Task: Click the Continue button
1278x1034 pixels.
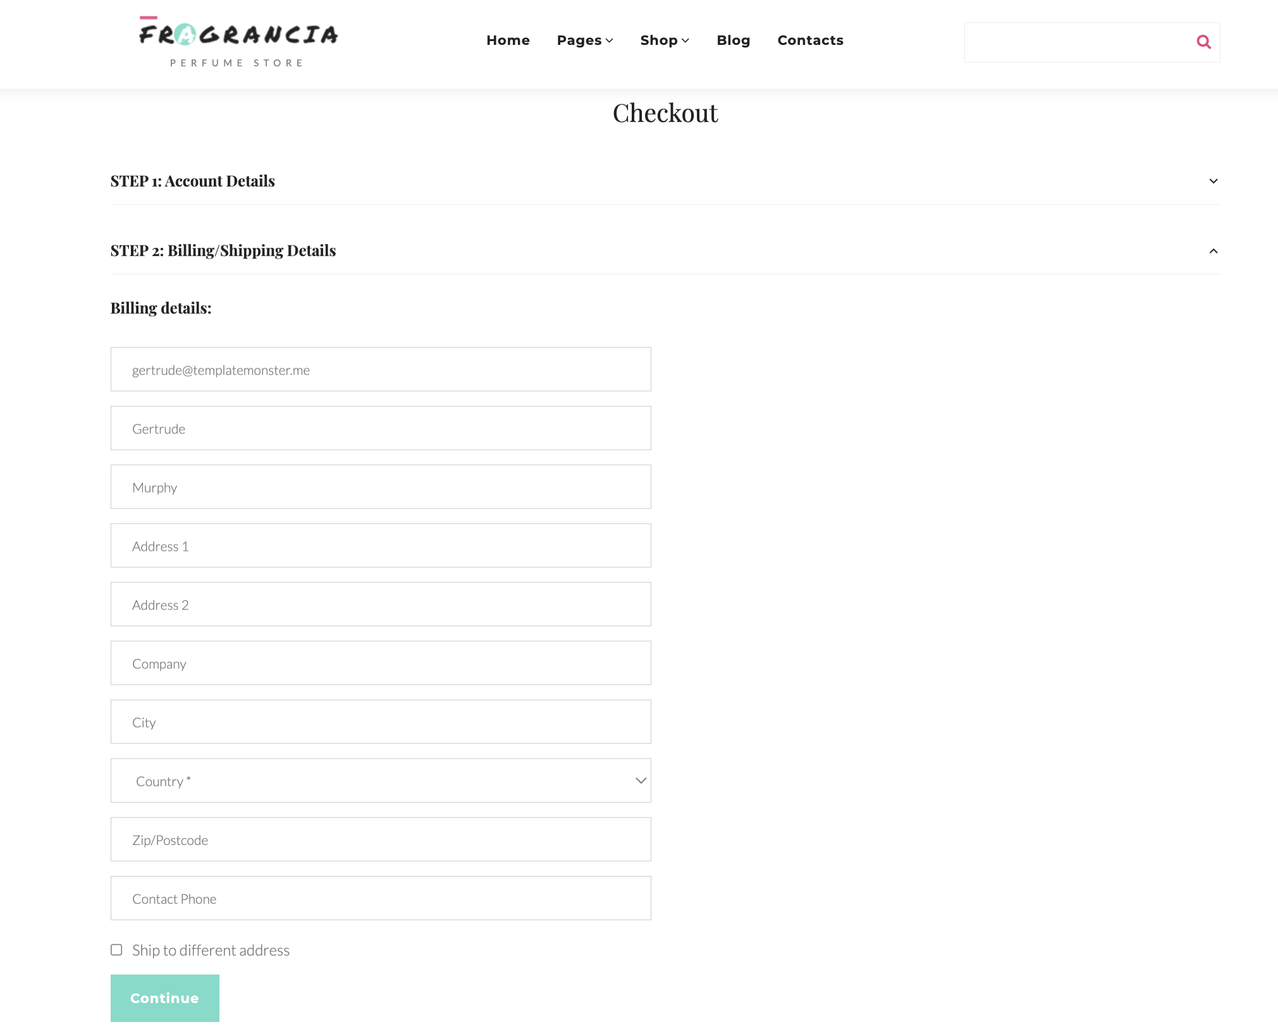Action: coord(165,998)
